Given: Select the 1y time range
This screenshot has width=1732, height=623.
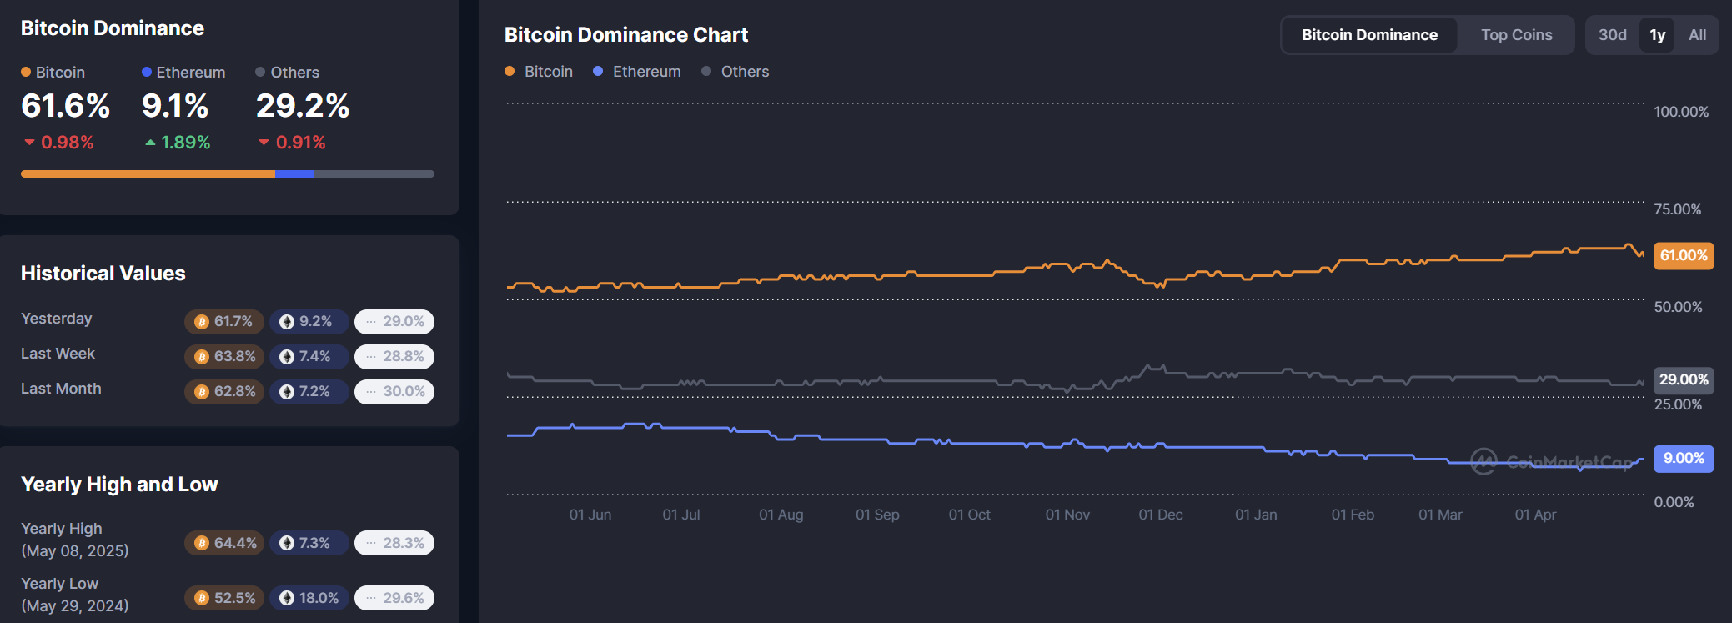Looking at the screenshot, I should (1657, 35).
